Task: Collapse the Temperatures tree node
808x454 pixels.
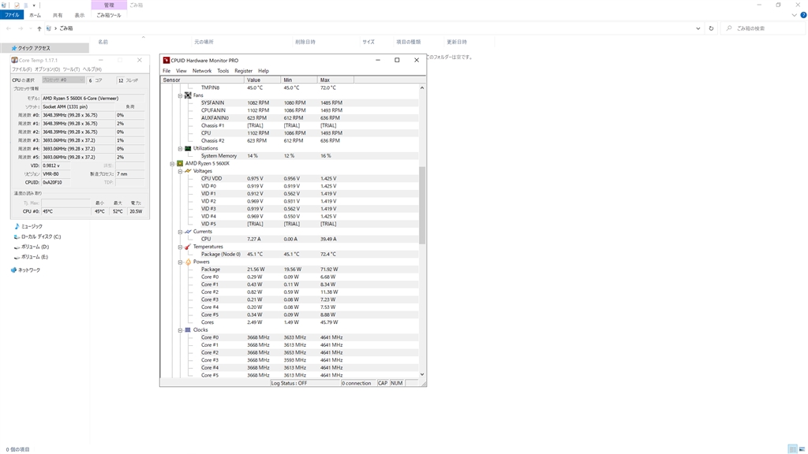Action: coord(181,247)
